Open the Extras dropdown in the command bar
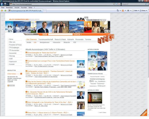 coord(143,10)
